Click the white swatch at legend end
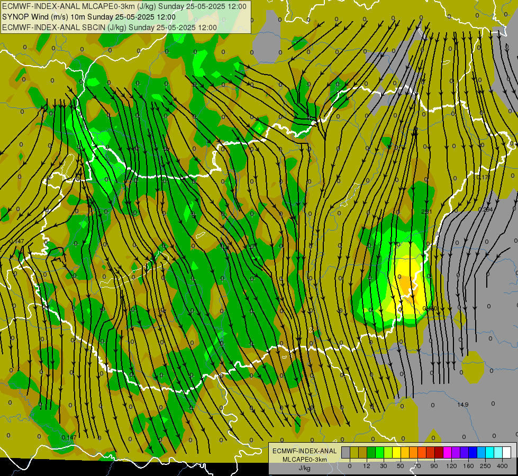 point(507,452)
